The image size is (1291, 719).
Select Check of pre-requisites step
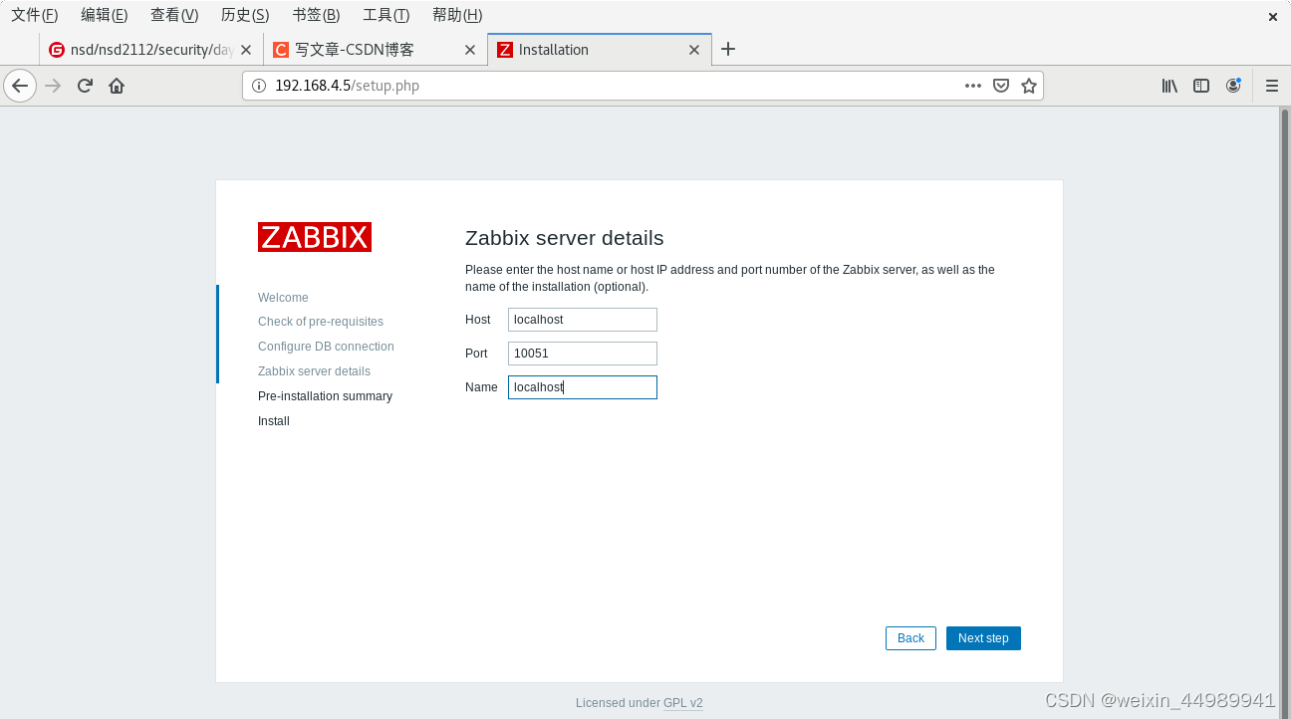(x=321, y=322)
